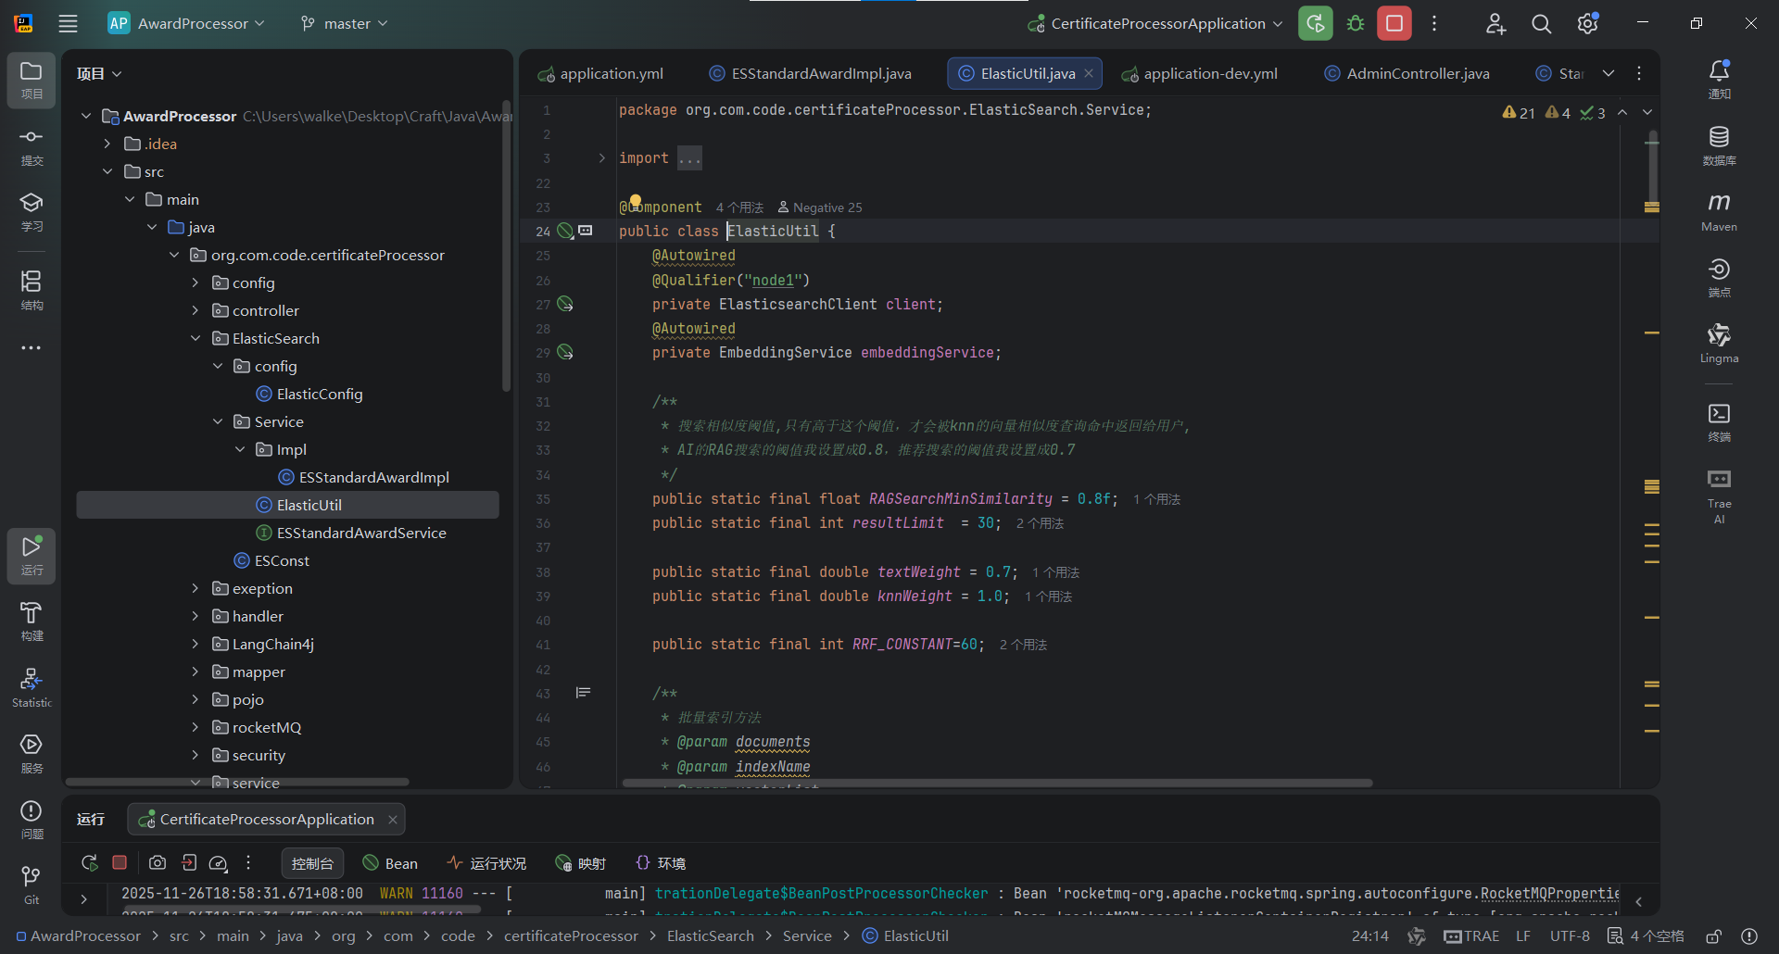Viewport: 1779px width, 954px height.
Task: Open IDE settings gear
Action: (1587, 23)
